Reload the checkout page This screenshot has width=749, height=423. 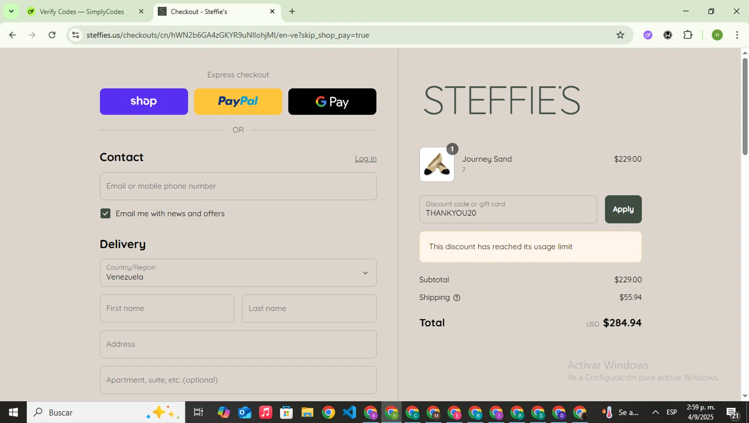point(52,35)
